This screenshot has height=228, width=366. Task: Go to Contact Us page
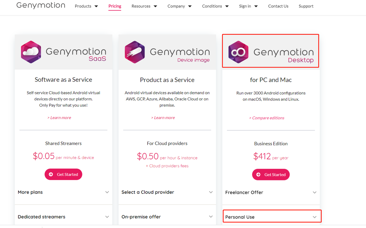click(x=278, y=6)
